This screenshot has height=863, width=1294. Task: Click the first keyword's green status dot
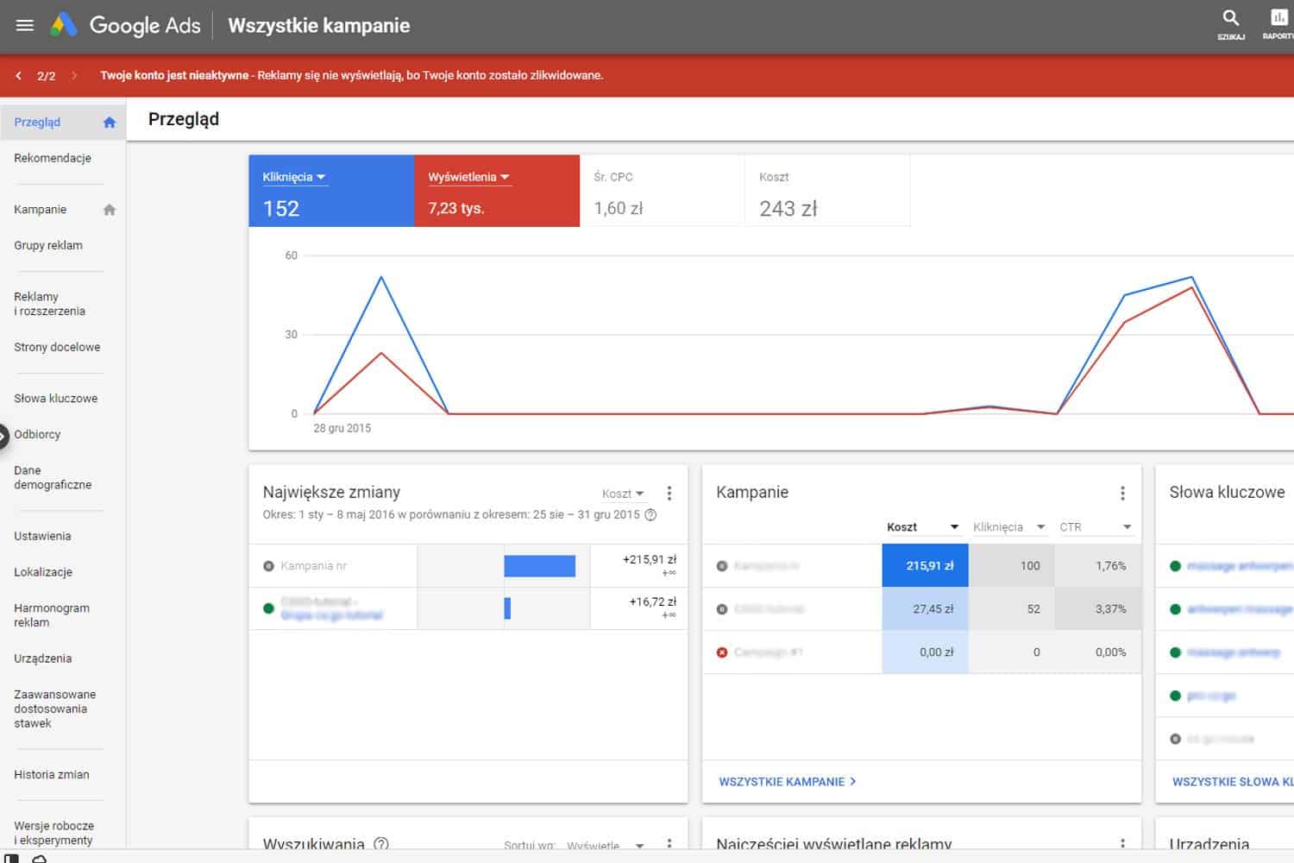click(x=1175, y=566)
